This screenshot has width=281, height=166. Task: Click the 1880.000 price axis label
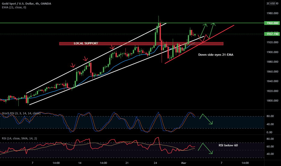[x=272, y=62]
